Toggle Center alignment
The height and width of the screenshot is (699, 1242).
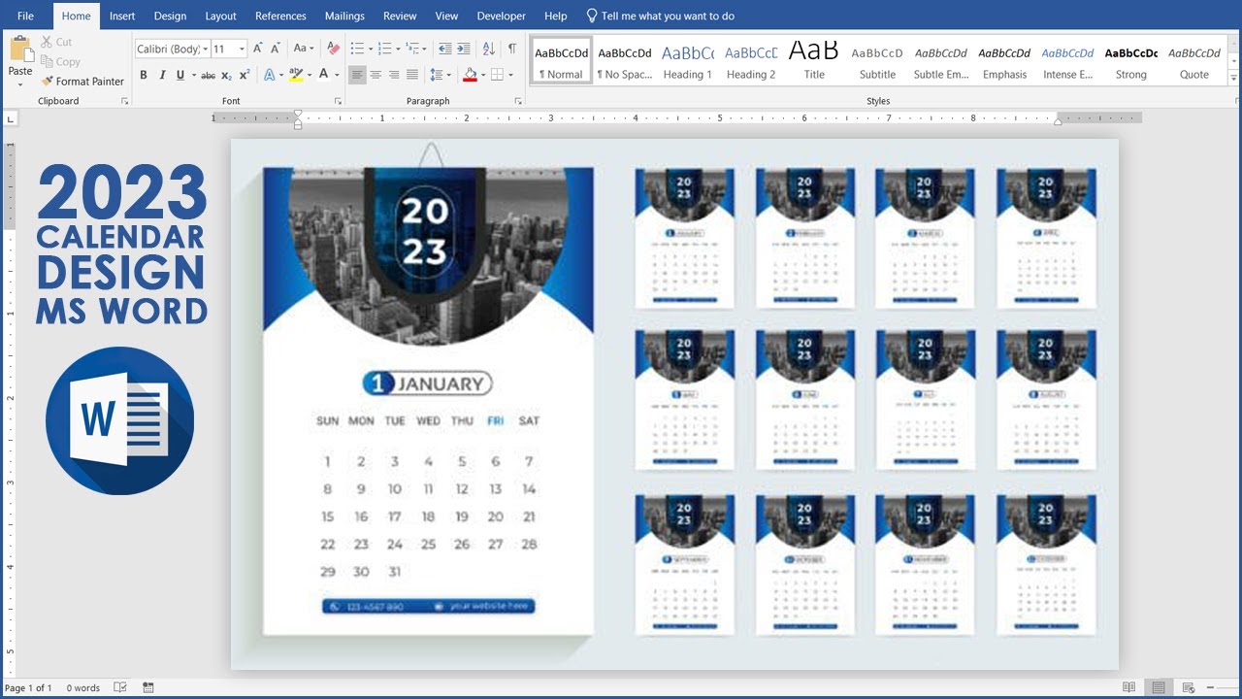coord(376,75)
